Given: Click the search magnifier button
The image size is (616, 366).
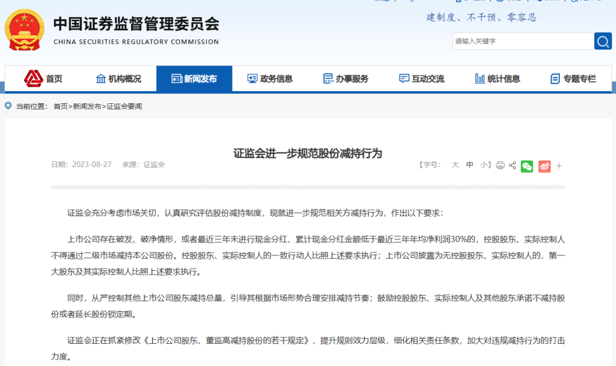Looking at the screenshot, I should 603,41.
